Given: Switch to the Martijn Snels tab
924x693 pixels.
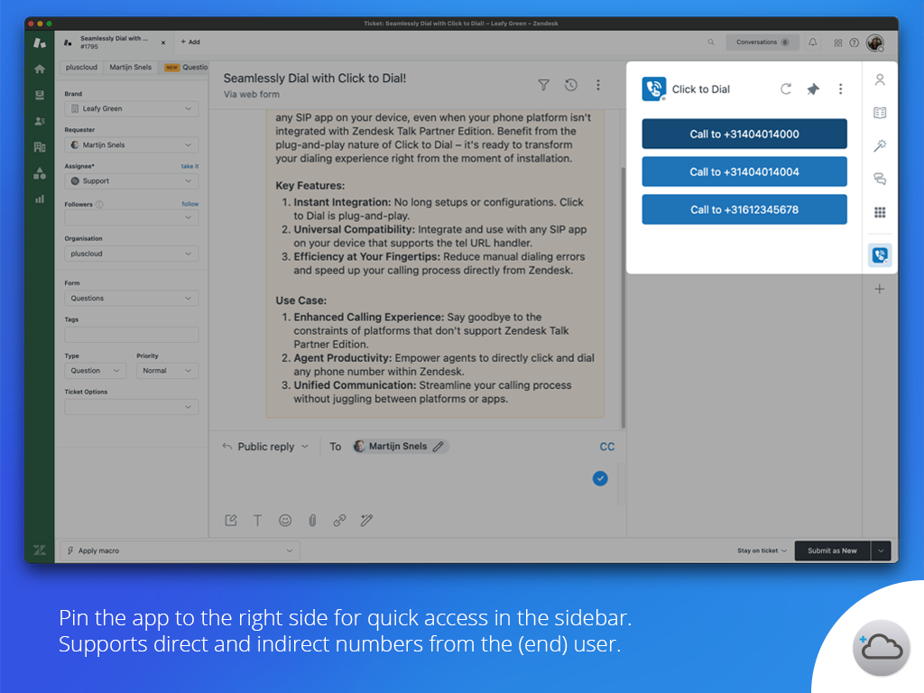Looking at the screenshot, I should pos(131,67).
